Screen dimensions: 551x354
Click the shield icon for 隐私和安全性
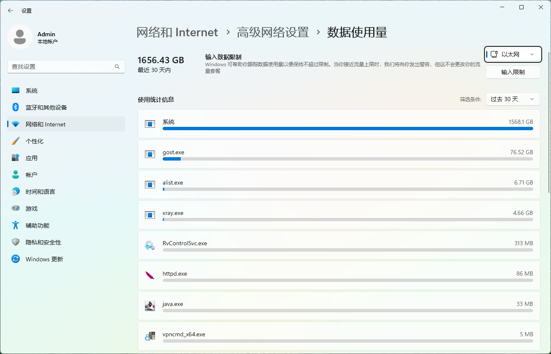tap(16, 242)
